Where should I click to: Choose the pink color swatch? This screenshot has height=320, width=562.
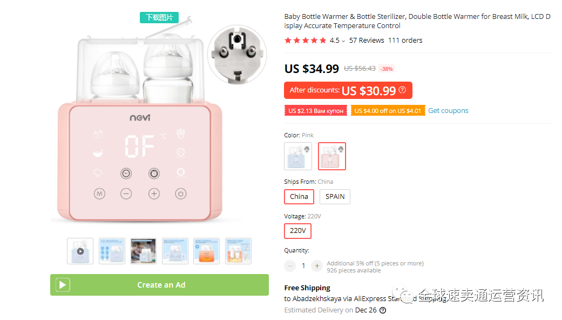332,156
